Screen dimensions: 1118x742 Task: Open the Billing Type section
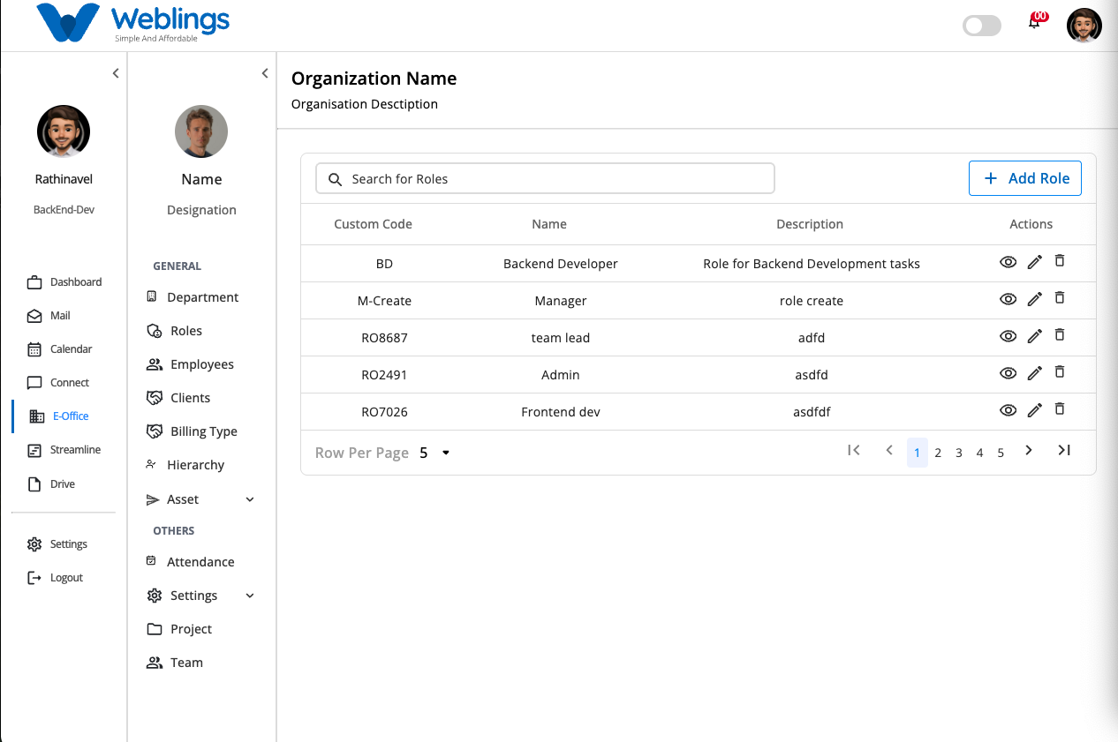click(192, 431)
